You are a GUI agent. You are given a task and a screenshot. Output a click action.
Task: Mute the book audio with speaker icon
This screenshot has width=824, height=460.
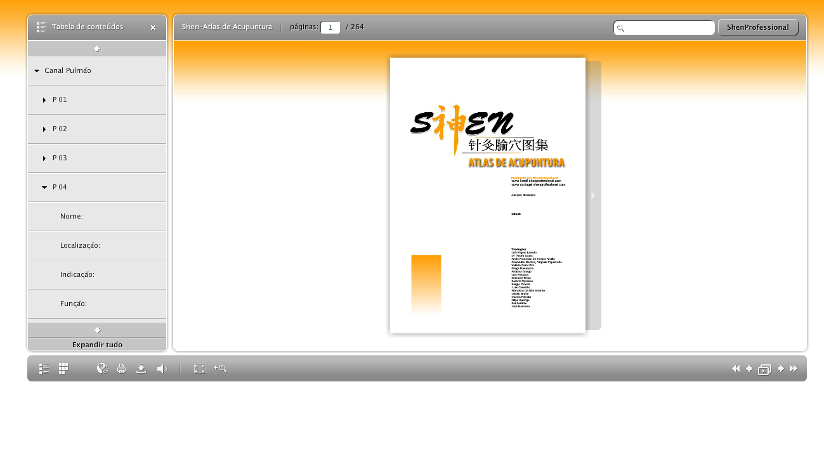tap(162, 368)
